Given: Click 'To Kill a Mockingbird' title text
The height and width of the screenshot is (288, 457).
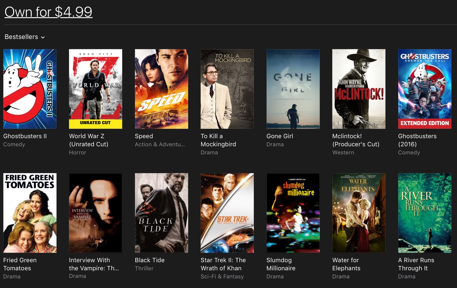Looking at the screenshot, I should tap(218, 140).
